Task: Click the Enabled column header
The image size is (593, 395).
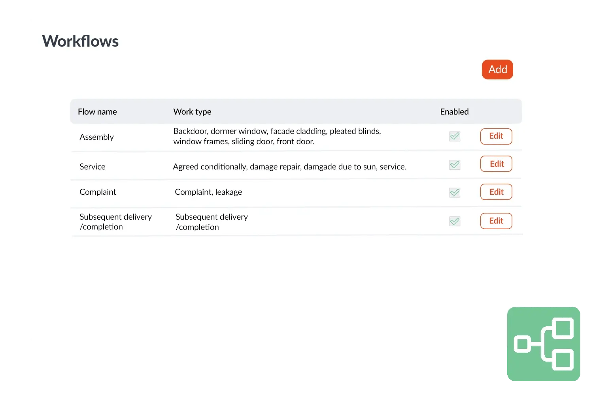Action: (x=454, y=112)
